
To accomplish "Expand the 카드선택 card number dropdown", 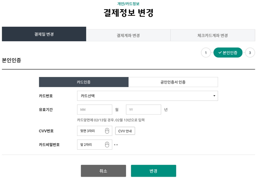I will [147, 96].
